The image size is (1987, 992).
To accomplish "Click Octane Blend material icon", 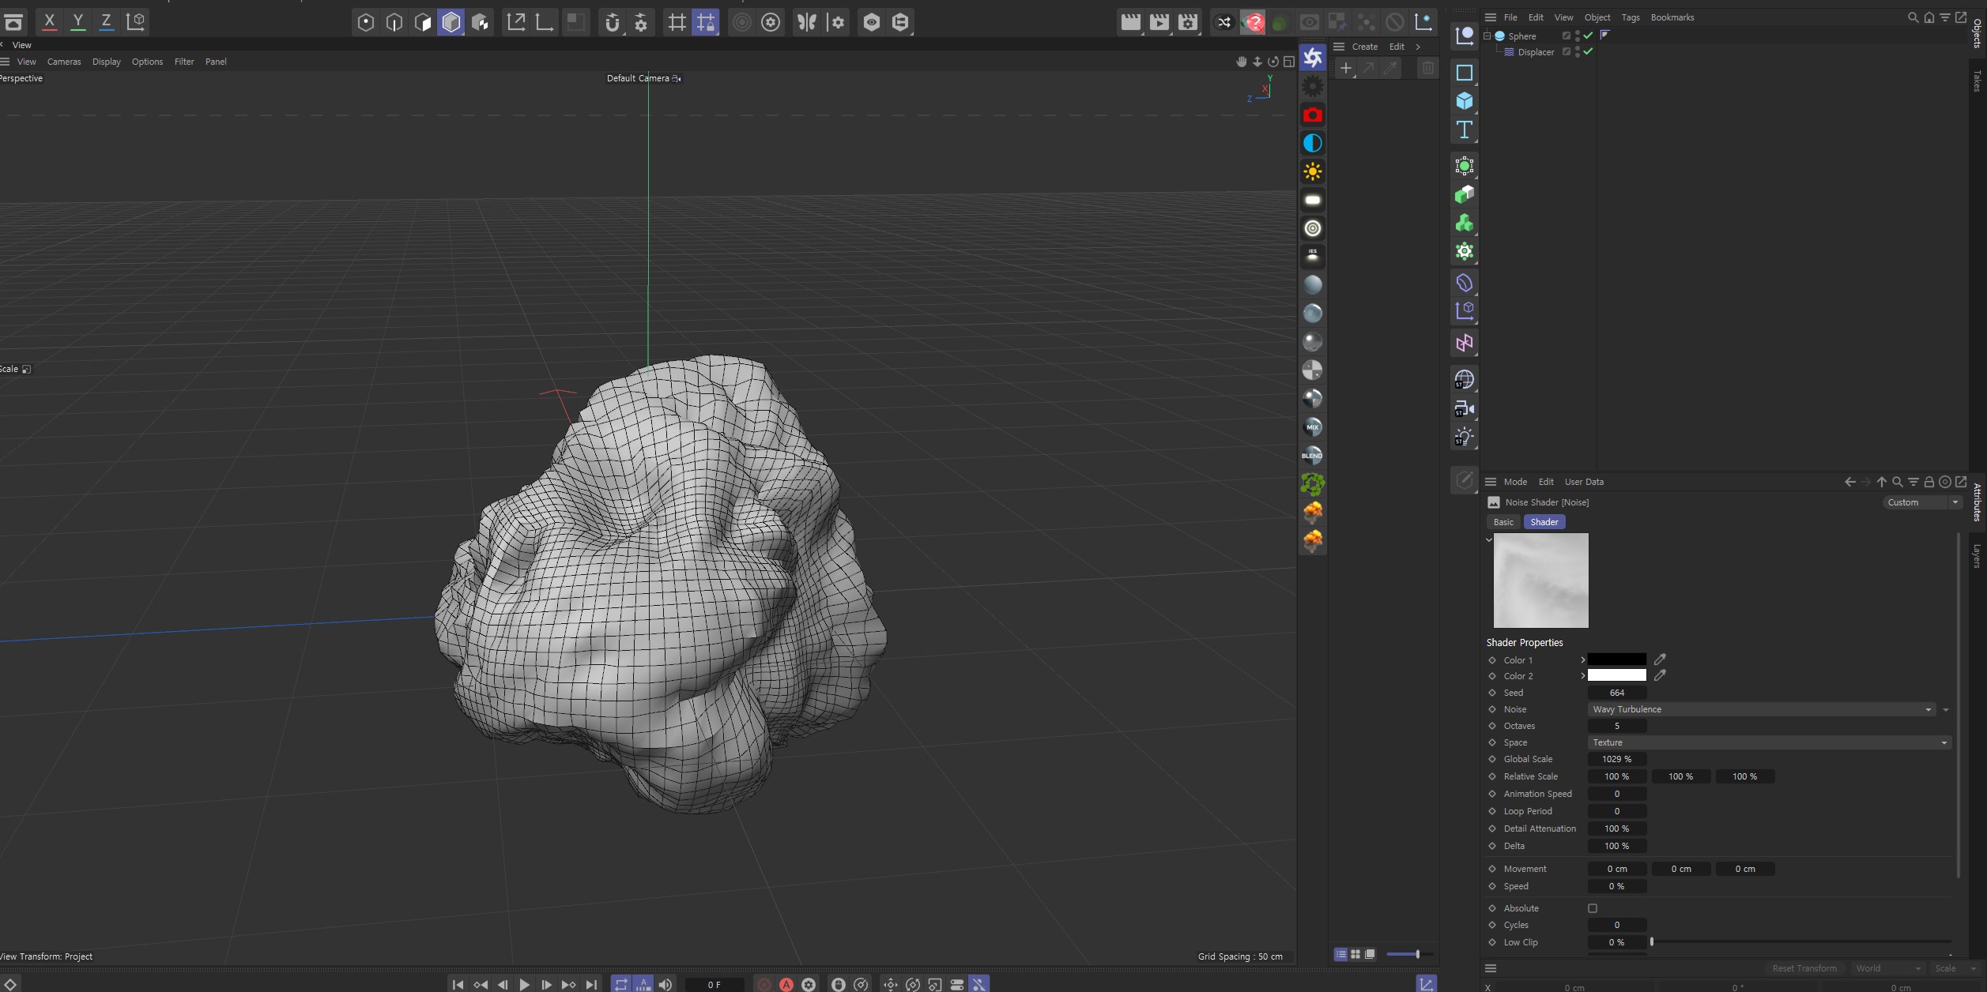I will [1313, 455].
